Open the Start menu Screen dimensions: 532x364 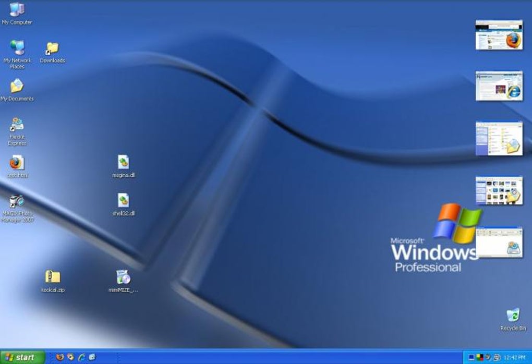pos(23,357)
